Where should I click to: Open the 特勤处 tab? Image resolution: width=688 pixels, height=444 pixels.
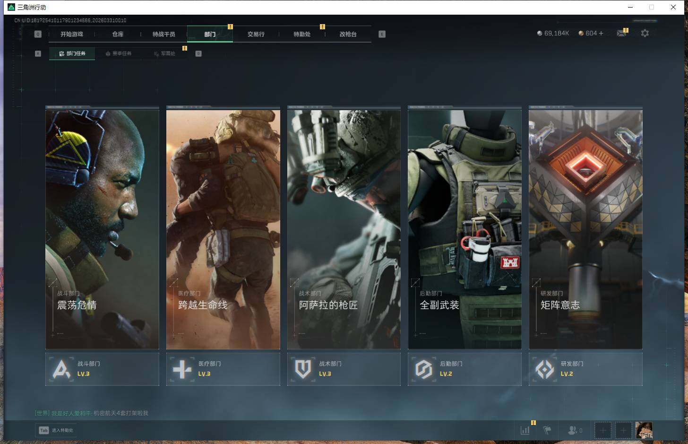click(302, 34)
